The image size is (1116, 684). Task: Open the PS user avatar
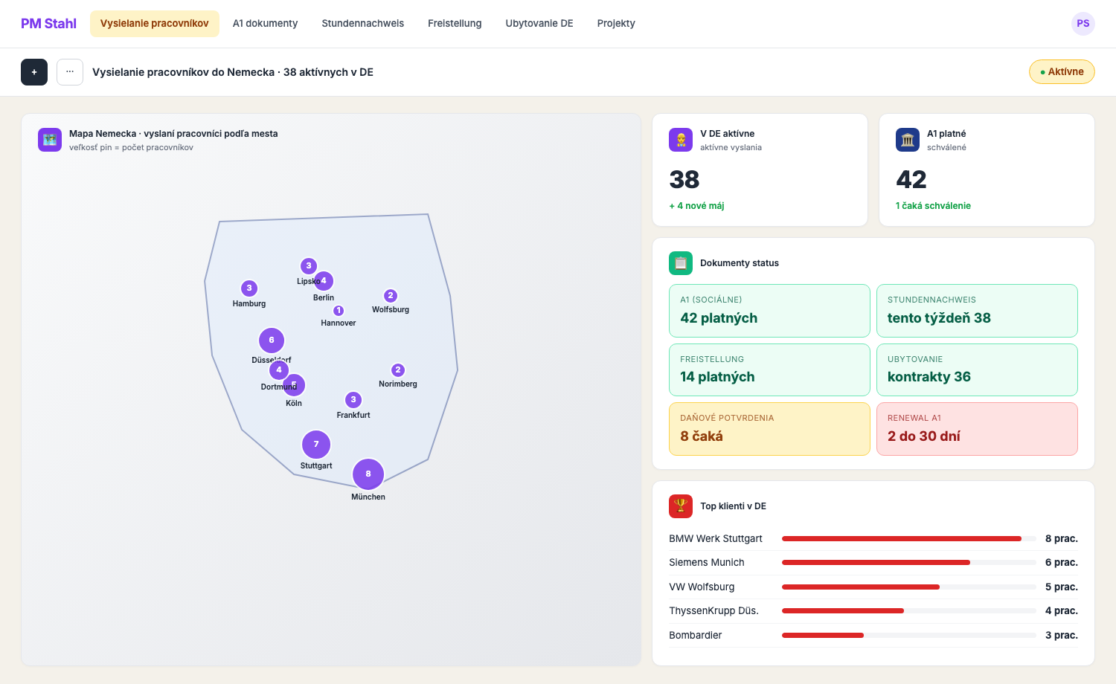(x=1083, y=24)
